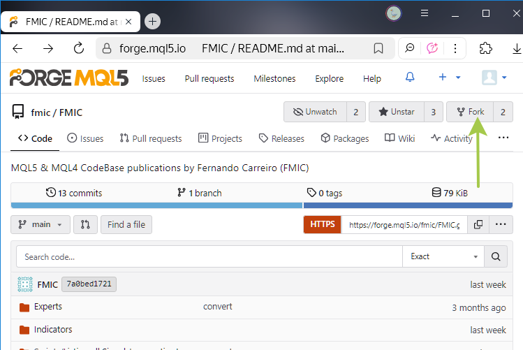Open Milestones in the top navigation
Screen dimensions: 523x350
[274, 79]
